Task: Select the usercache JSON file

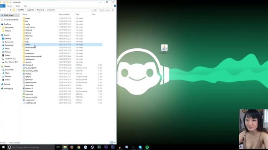Action: [29, 94]
